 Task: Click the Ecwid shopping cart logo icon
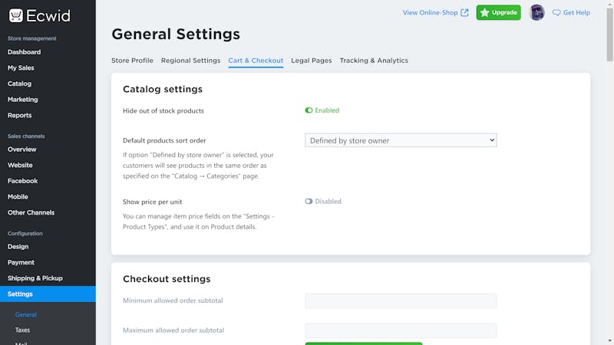pyautogui.click(x=16, y=15)
